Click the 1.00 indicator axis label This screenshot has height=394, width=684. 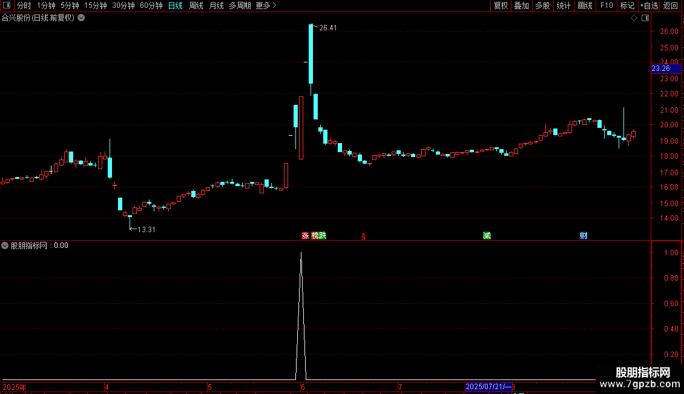click(671, 253)
